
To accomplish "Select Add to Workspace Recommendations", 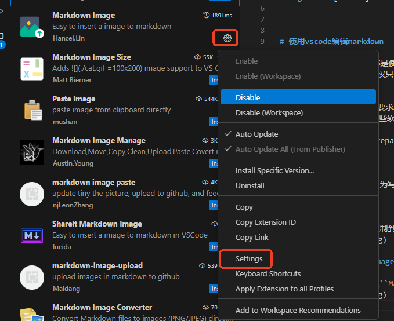I will point(298,310).
